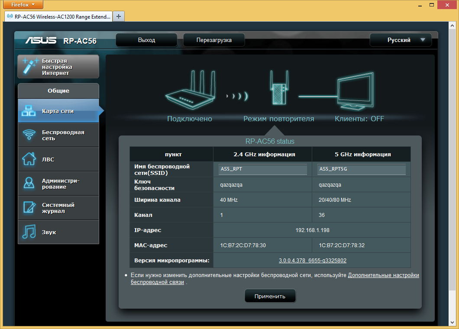Click scrollbar down arrow
Viewport: 459px width, 329px height.
tap(452, 323)
